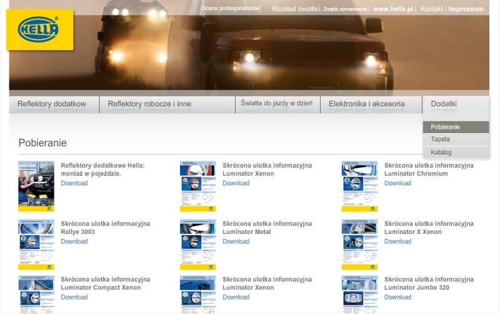This screenshot has width=500, height=314.
Task: Select Tapeta in Dodatki submenu
Action: click(456, 139)
